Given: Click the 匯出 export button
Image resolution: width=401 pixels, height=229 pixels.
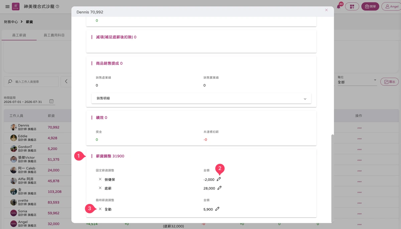Looking at the screenshot, I should click(x=390, y=82).
